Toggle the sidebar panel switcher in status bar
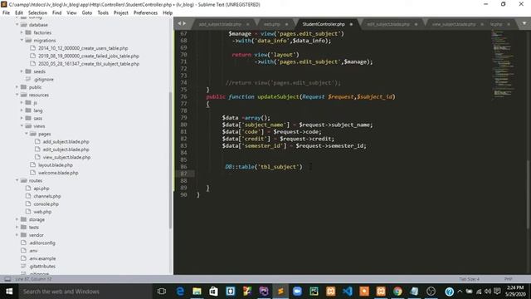531x299 pixels. [x=7, y=279]
